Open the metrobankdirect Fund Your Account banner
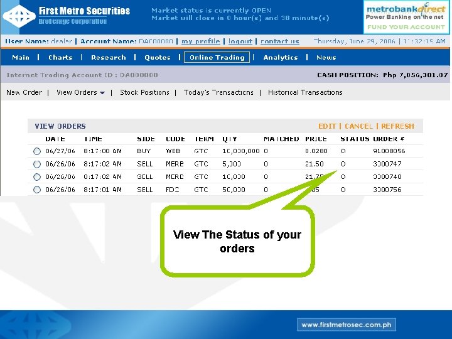Screen dimensions: 452x339 pos(406,17)
